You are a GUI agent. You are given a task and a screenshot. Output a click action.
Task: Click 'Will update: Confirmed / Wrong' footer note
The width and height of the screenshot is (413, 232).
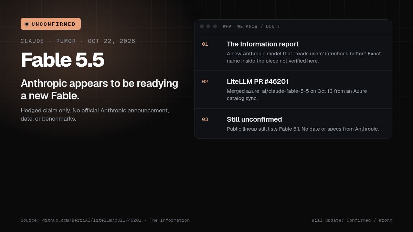[x=352, y=220]
